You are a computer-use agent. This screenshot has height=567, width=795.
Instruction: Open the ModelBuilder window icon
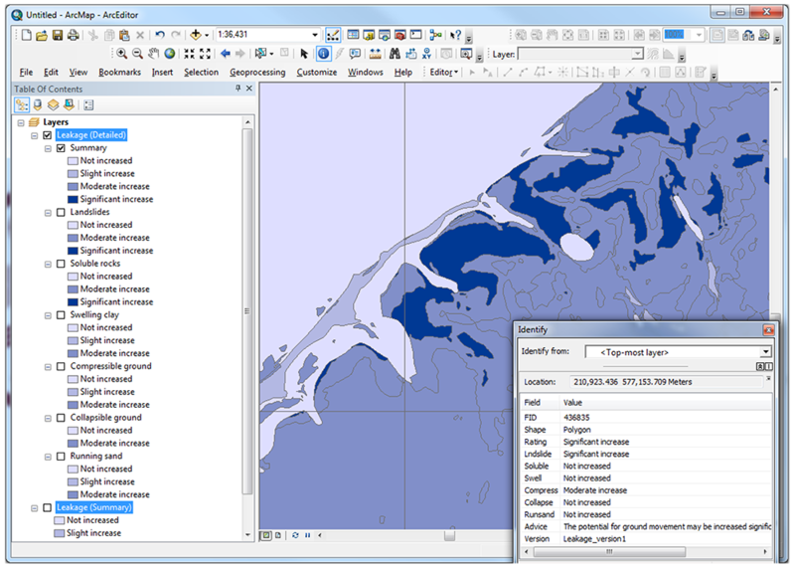pos(435,35)
